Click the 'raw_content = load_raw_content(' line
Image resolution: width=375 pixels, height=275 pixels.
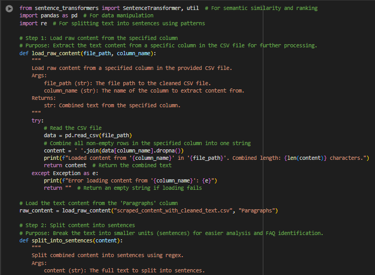coord(149,211)
